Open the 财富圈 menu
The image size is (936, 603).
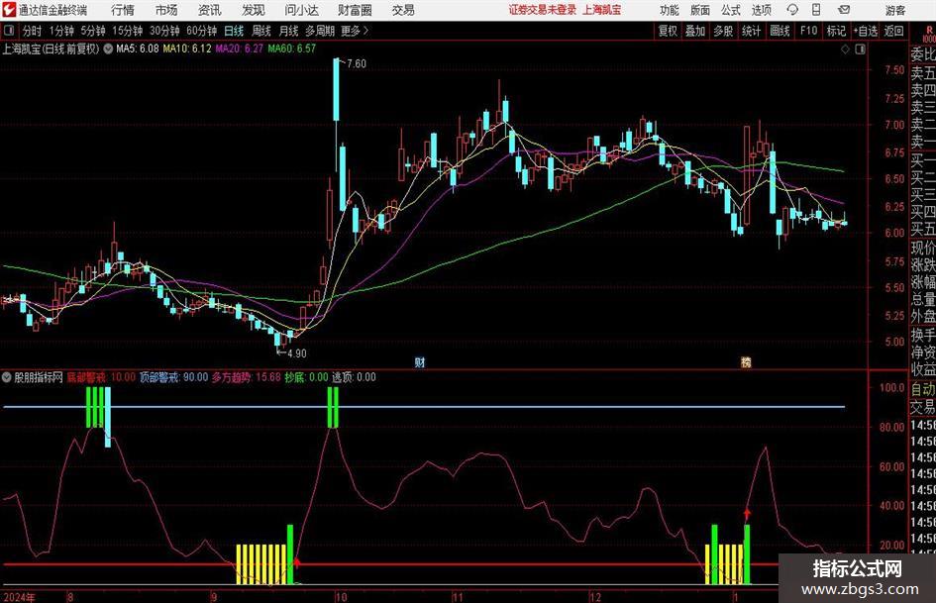click(x=355, y=10)
